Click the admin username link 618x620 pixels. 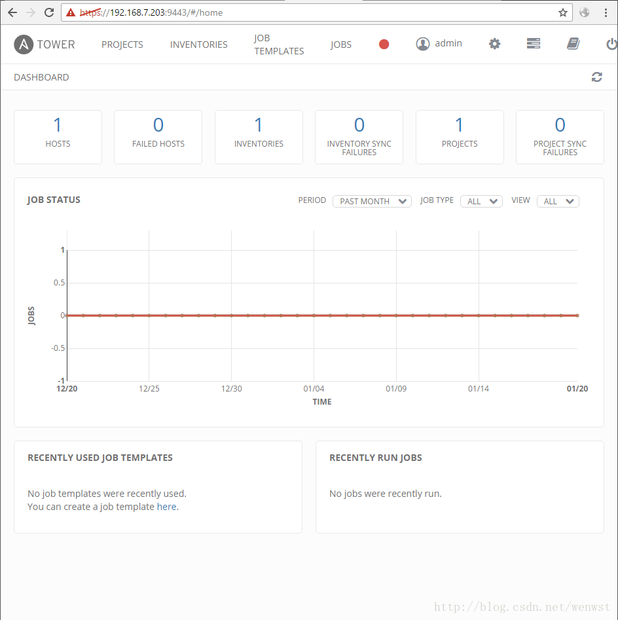(x=448, y=43)
